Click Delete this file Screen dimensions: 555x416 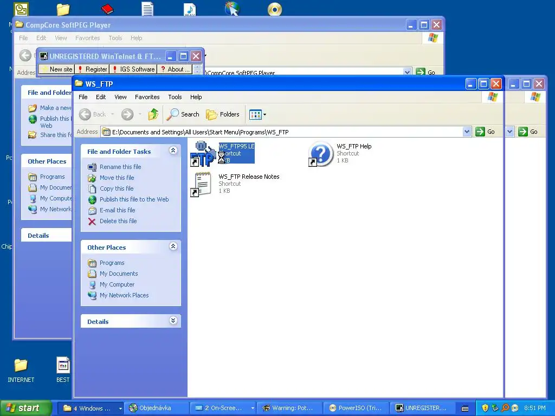click(112, 221)
